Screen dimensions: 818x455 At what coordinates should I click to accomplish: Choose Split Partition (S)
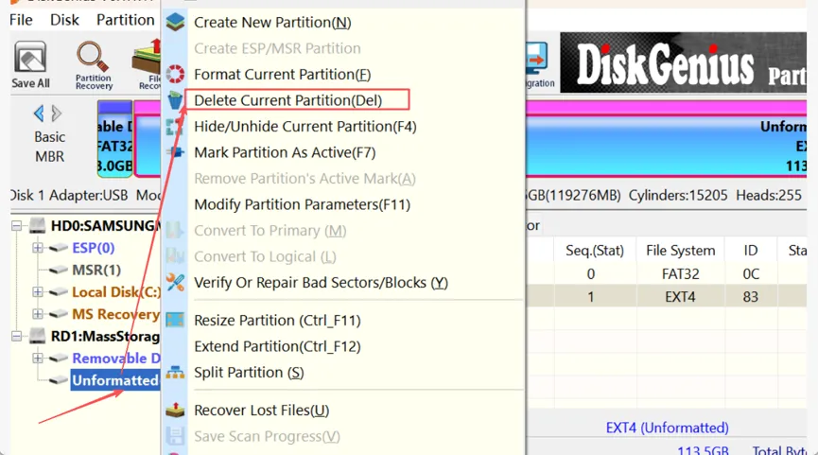(249, 372)
